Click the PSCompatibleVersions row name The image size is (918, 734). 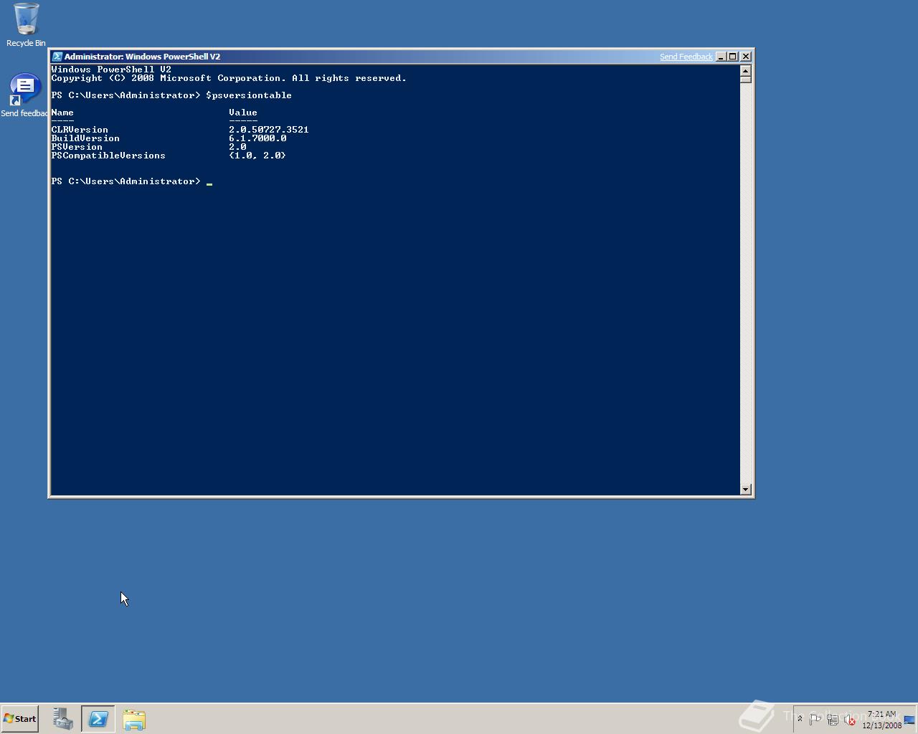[x=108, y=156]
